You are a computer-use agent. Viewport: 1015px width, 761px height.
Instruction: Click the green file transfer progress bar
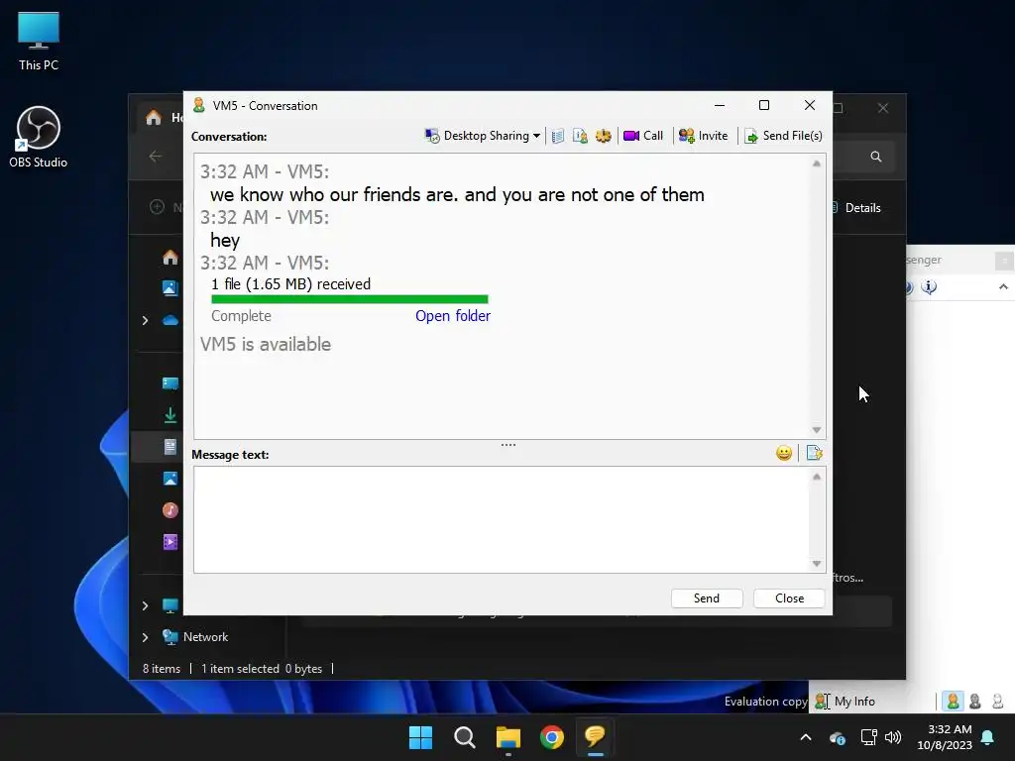(350, 299)
